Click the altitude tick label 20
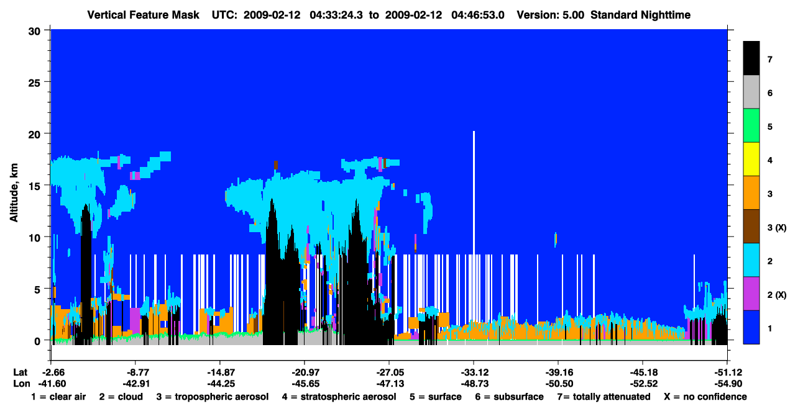Screen dimensions: 808x414 36,133
